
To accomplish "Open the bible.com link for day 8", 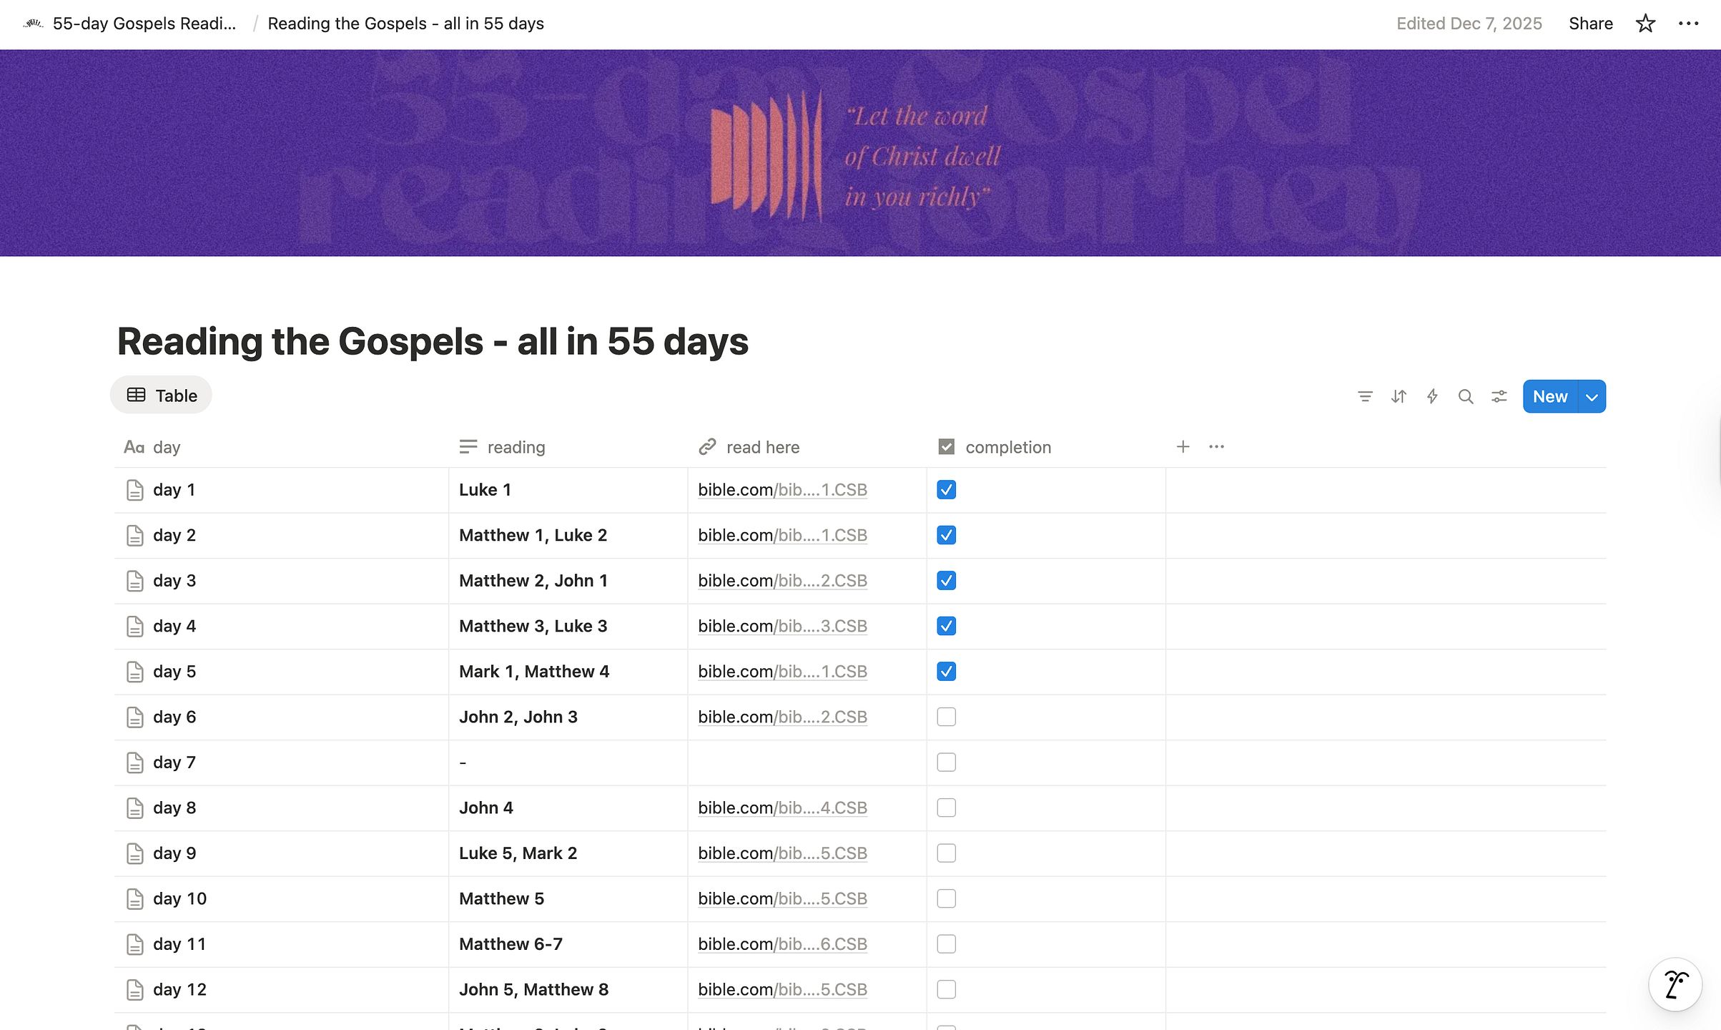I will point(782,808).
